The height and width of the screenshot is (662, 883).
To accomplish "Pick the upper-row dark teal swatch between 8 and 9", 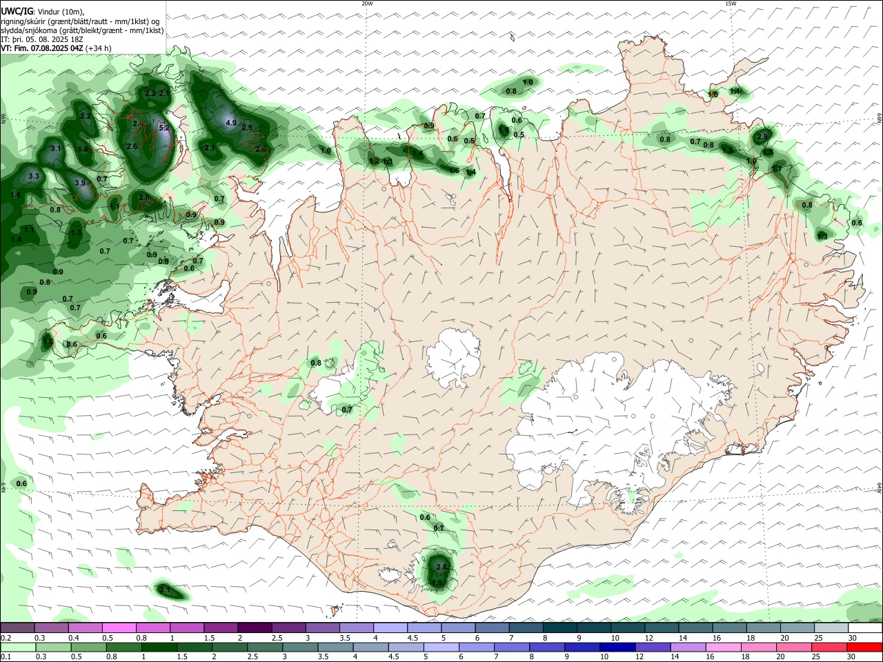I will (560, 628).
